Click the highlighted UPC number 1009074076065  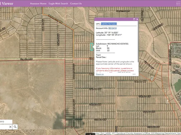(109, 24)
